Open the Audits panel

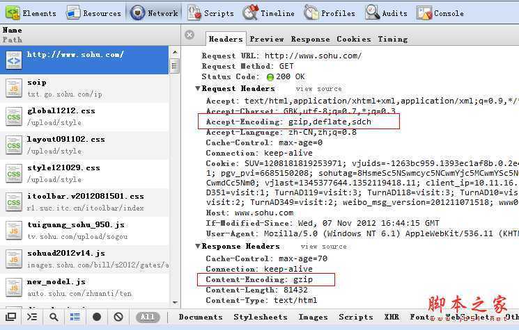point(386,13)
